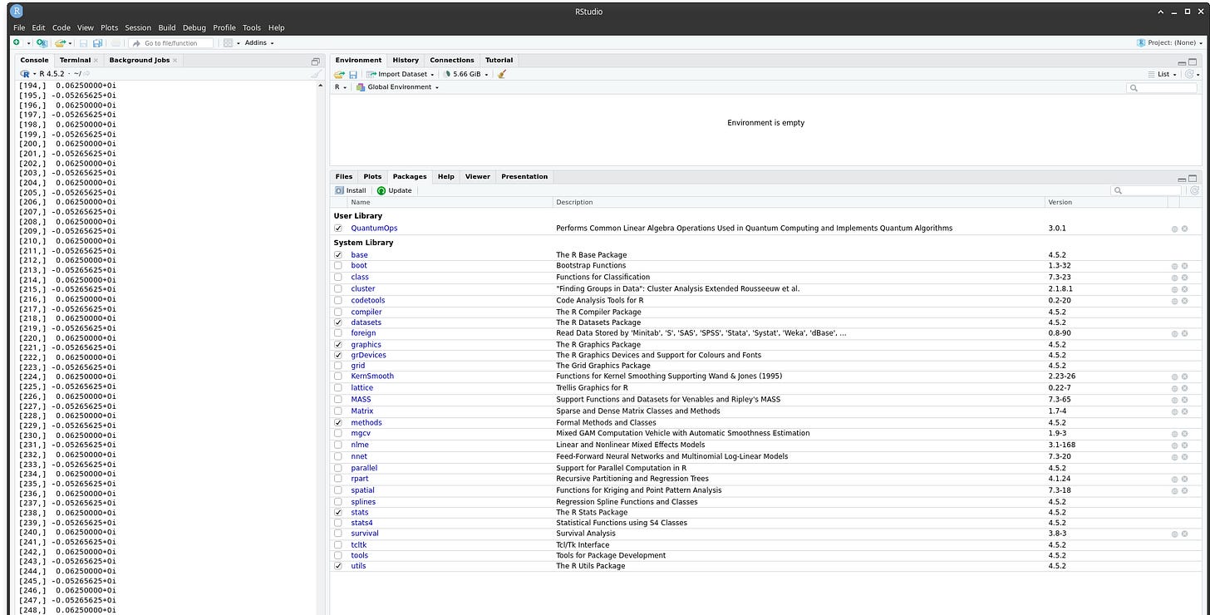Open New File dropdown arrow
1210x615 pixels.
[28, 43]
